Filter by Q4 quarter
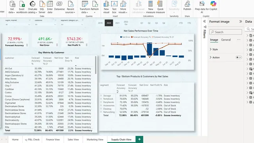This screenshot has height=143, width=254. (164, 23)
